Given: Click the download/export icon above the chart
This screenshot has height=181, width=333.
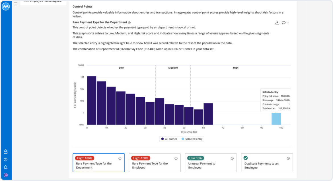Looking at the screenshot, I should [x=277, y=22].
